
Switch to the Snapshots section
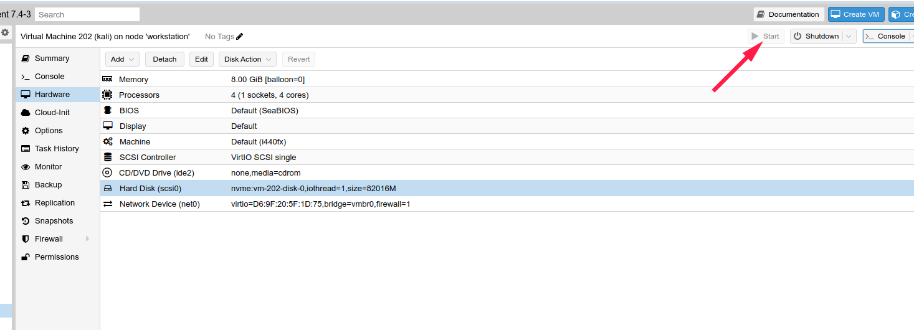click(x=54, y=221)
